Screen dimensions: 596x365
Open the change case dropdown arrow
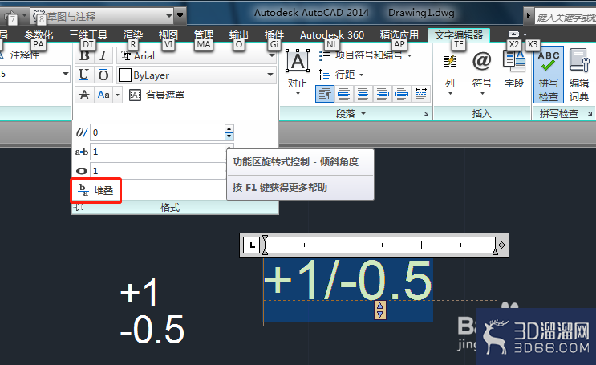coord(117,95)
